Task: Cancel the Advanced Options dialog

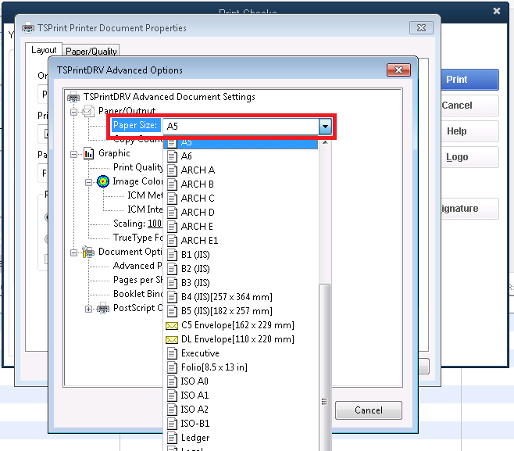Action: click(369, 410)
